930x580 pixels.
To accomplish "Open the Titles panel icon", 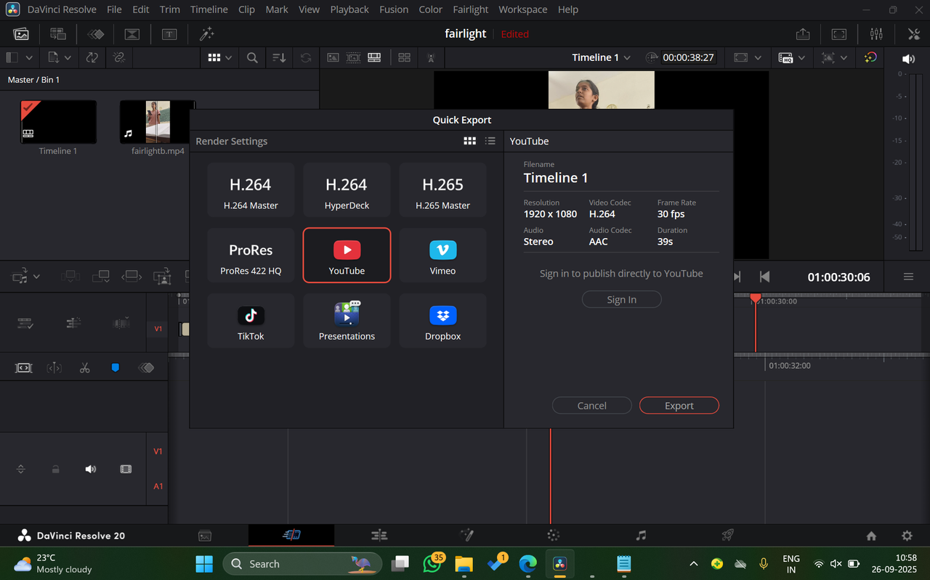I will (169, 34).
